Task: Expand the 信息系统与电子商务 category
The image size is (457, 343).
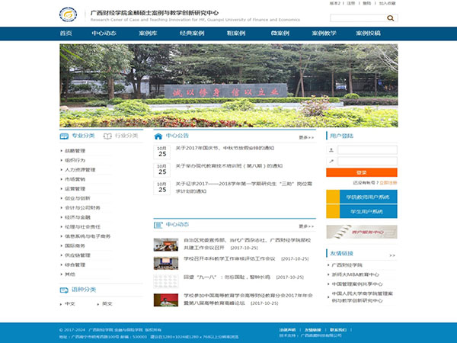Action: coord(88,236)
